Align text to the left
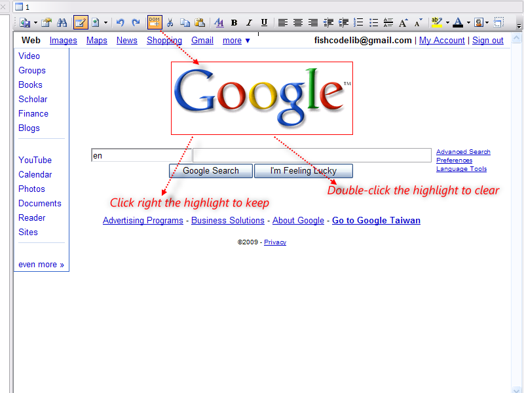 [283, 23]
